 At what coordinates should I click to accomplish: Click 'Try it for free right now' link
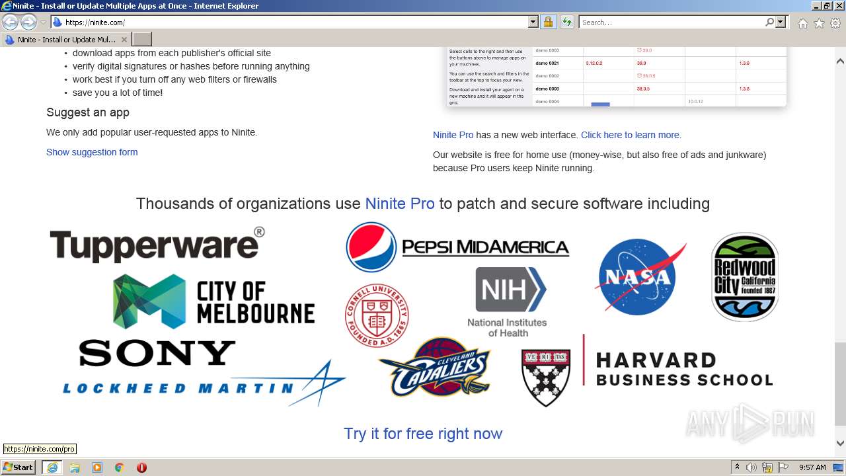coord(423,434)
